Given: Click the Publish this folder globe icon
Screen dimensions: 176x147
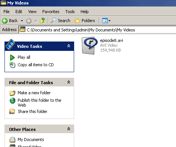Looking at the screenshot, I should pyautogui.click(x=12, y=101).
